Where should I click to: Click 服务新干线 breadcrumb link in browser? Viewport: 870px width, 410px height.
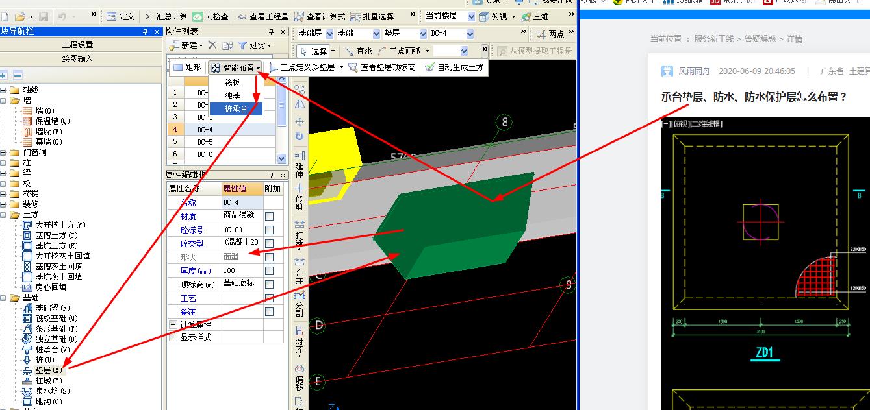tap(715, 39)
